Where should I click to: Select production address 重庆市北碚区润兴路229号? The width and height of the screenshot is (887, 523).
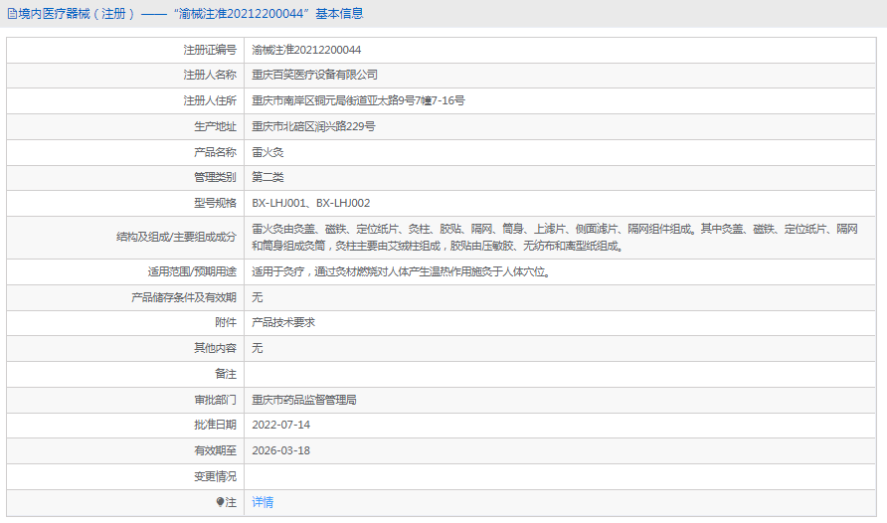click(x=313, y=126)
